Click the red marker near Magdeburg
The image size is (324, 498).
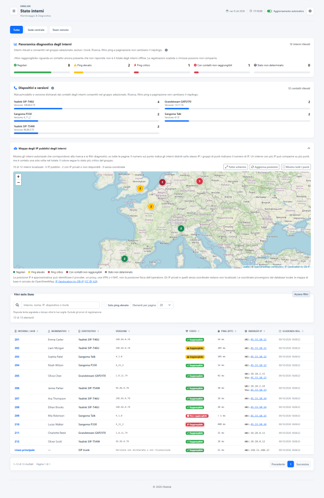[199, 181]
